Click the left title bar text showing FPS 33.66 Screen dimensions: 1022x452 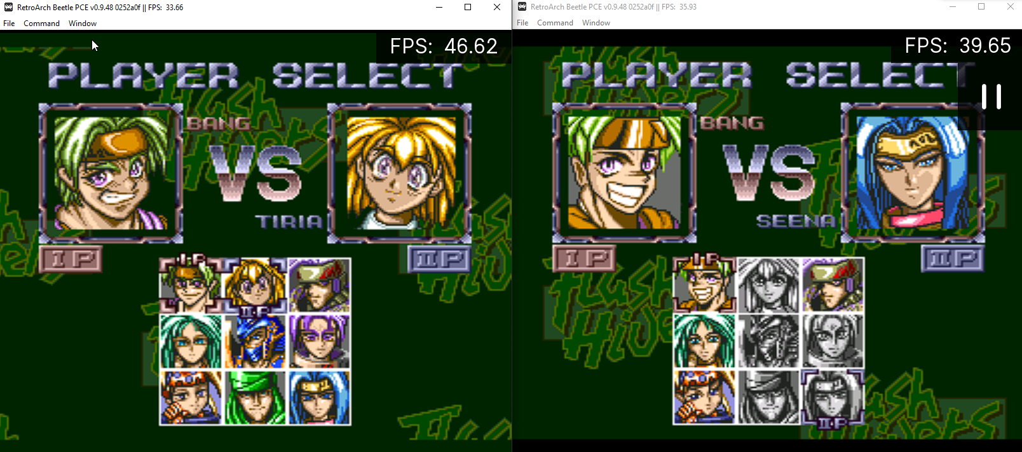100,8
